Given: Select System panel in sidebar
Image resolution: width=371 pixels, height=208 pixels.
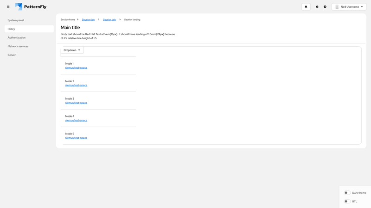Looking at the screenshot, I should [16, 20].
